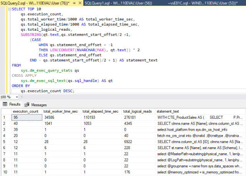
Task: Click the cell with value 276181
Action: [129, 117]
